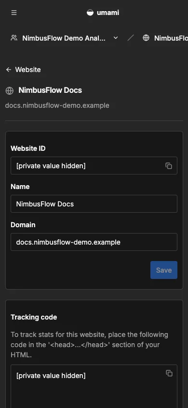The height and width of the screenshot is (408, 188).
Task: Edit the Name input field
Action: click(x=94, y=204)
